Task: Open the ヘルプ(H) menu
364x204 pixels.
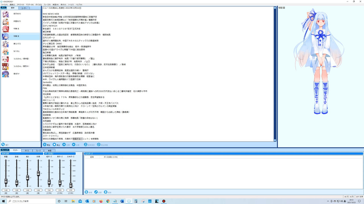Action: click(79, 5)
